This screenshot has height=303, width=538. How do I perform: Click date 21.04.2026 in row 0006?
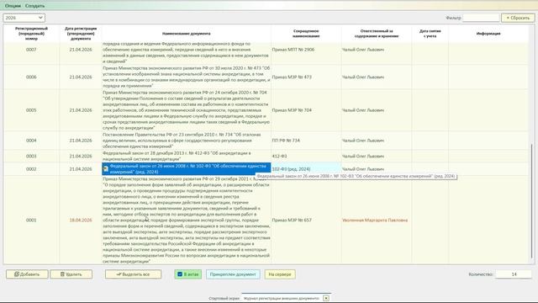81,77
